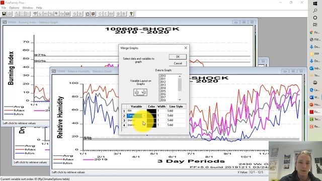The image size is (322, 181).
Task: Open the row 2 variable dropdown arrow
Action: [x=144, y=116]
